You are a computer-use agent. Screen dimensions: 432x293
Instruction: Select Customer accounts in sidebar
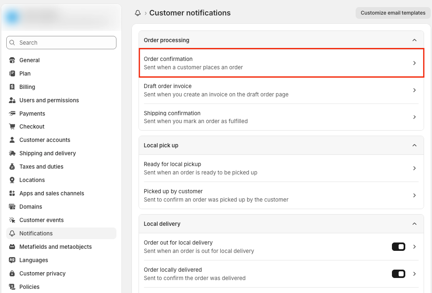pos(61,140)
